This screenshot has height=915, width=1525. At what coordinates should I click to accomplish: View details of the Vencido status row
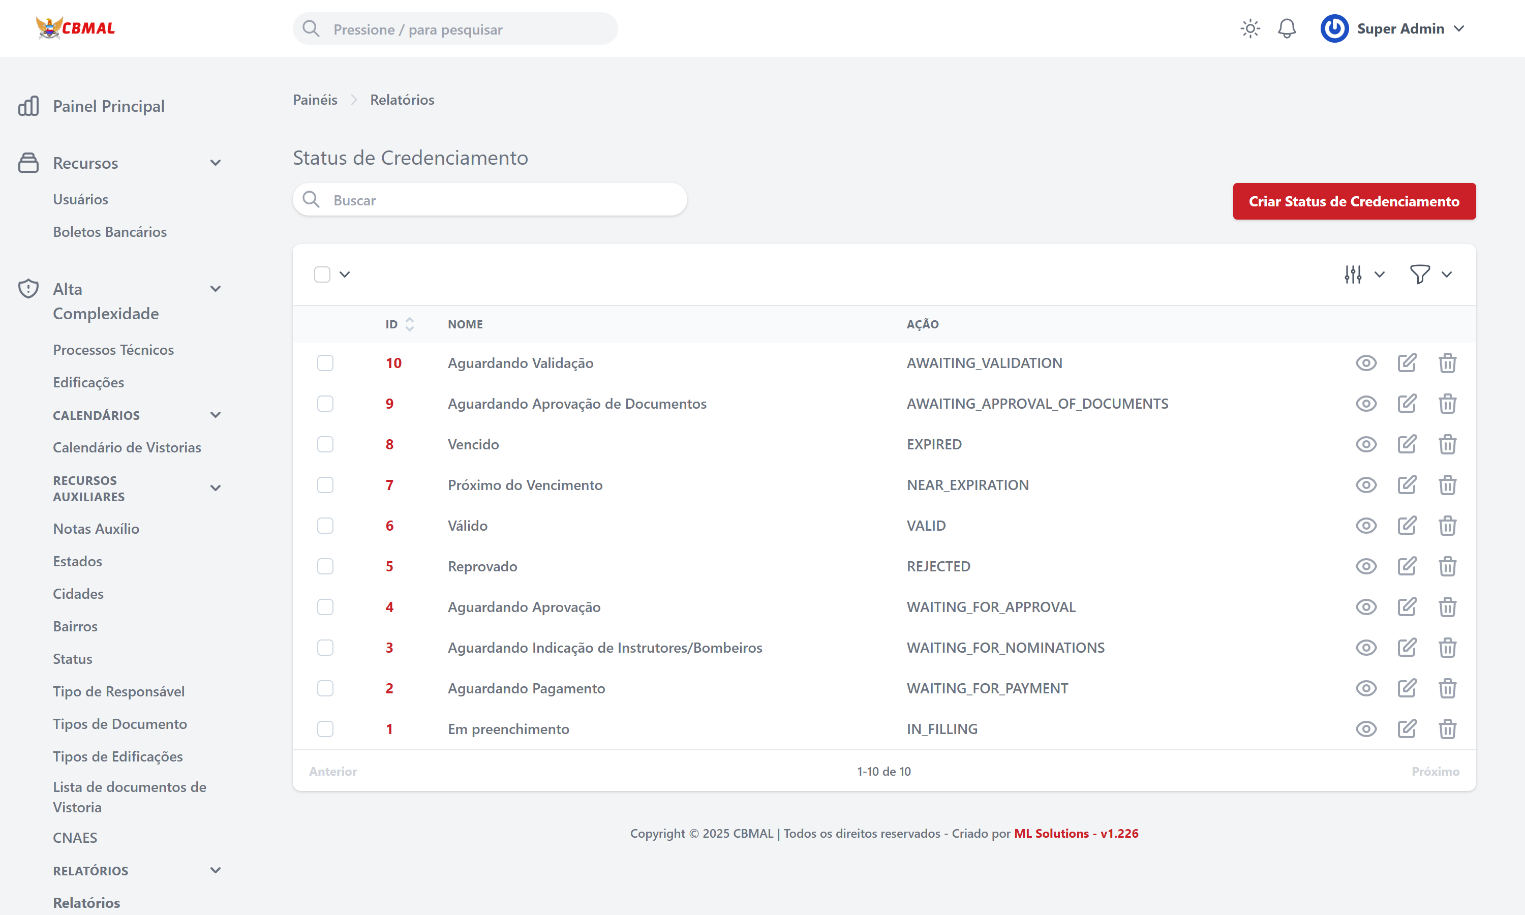(1365, 444)
